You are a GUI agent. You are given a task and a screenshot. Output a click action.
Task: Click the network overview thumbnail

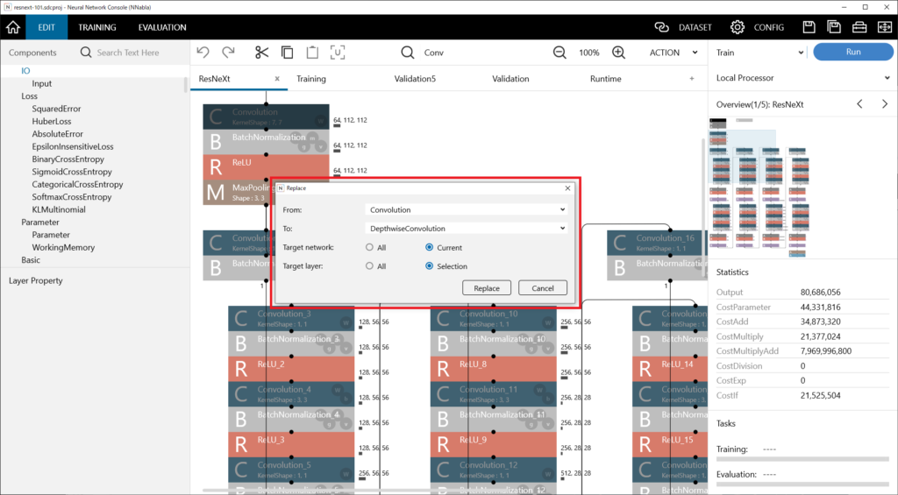759,187
